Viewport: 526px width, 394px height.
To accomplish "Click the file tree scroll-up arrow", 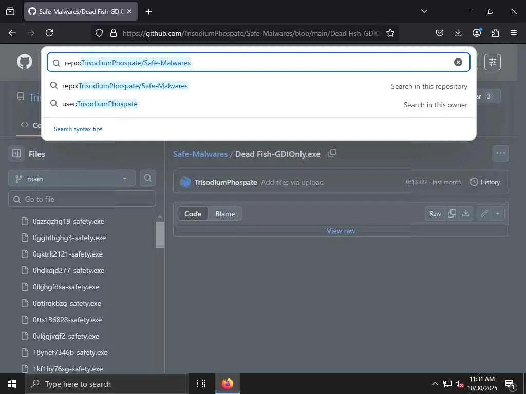I will pyautogui.click(x=160, y=217).
